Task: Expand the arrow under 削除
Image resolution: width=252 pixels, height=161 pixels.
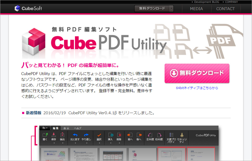Action: pos(119,143)
